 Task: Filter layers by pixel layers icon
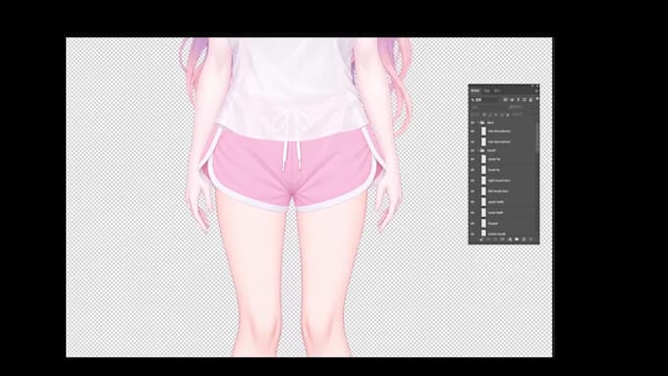(505, 99)
